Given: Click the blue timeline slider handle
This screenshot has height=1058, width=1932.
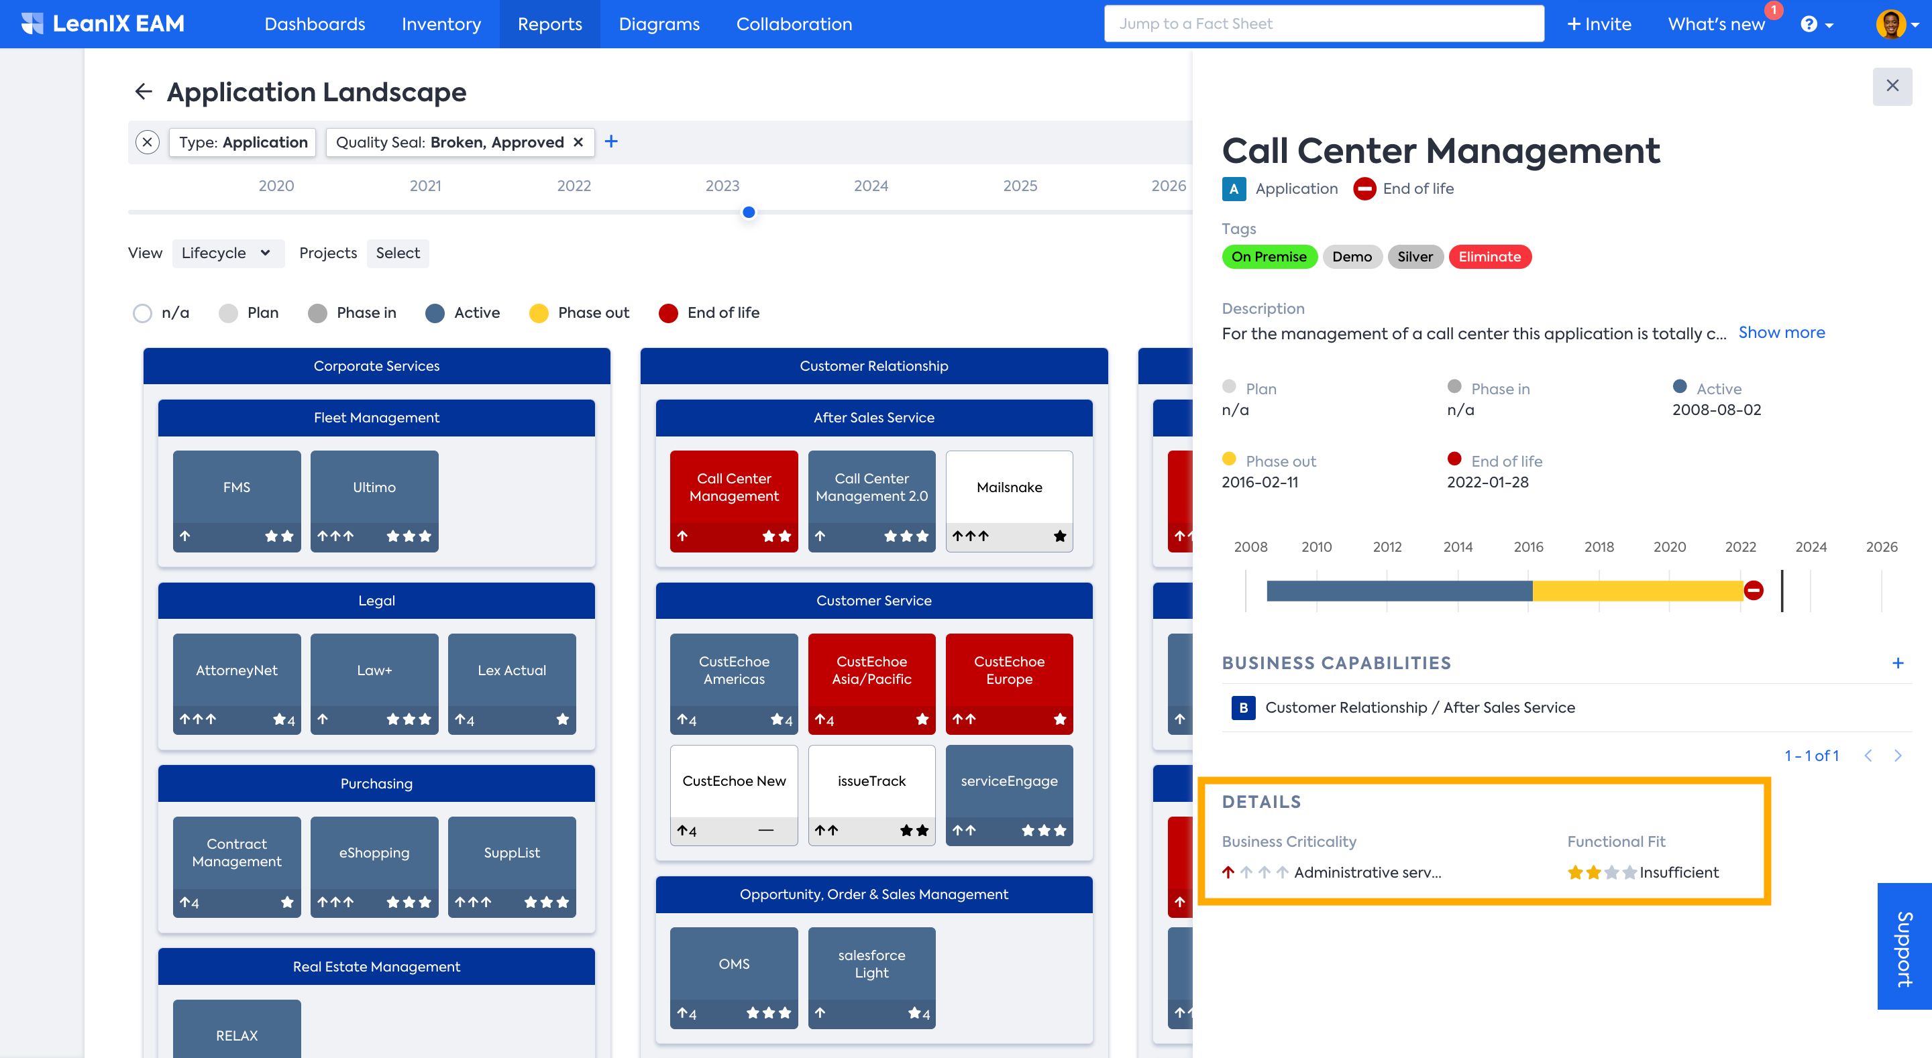Looking at the screenshot, I should click(x=749, y=213).
